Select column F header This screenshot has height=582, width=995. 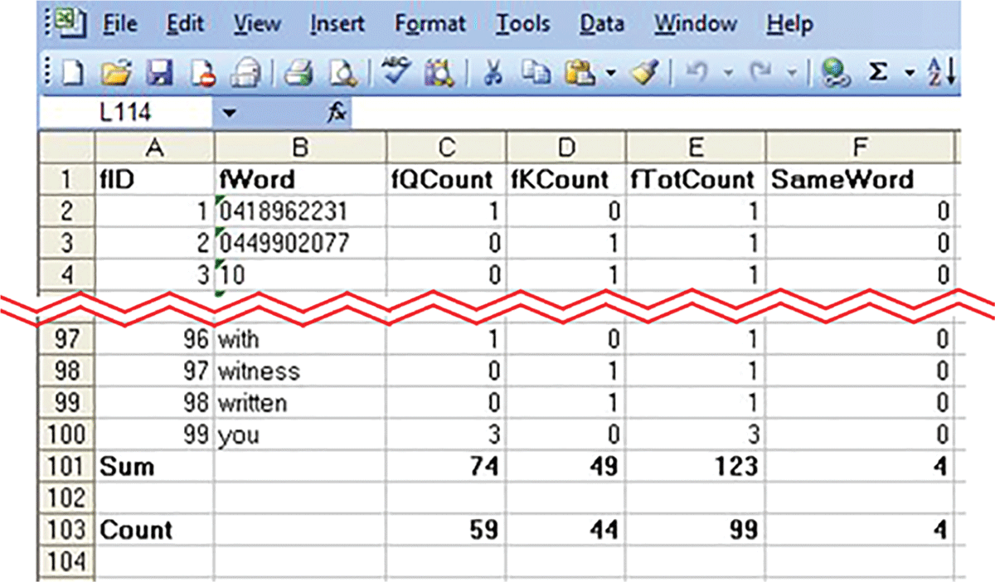coord(860,148)
